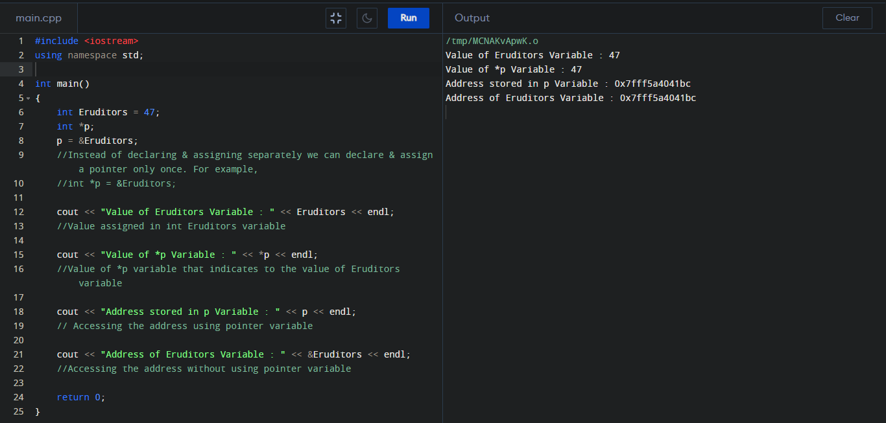Click comment 'Instead of declaring & assigning separately'
This screenshot has width=886, height=423.
(245, 162)
